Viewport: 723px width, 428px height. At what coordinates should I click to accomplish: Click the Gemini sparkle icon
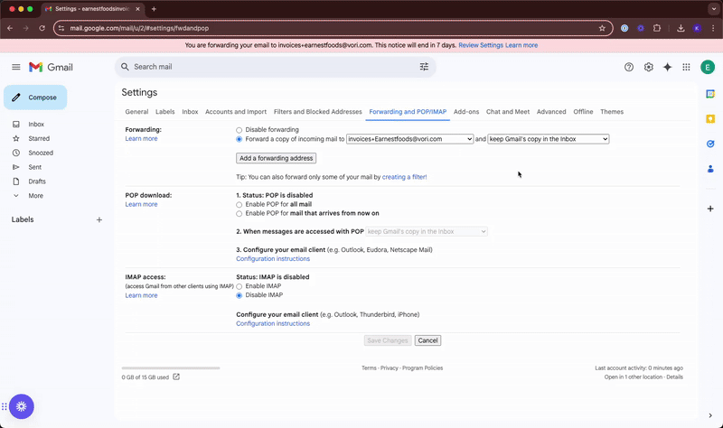[x=667, y=67]
